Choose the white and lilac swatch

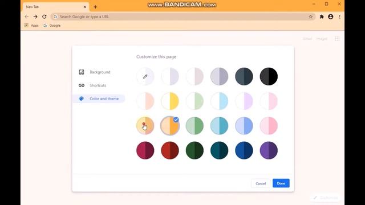click(x=244, y=101)
